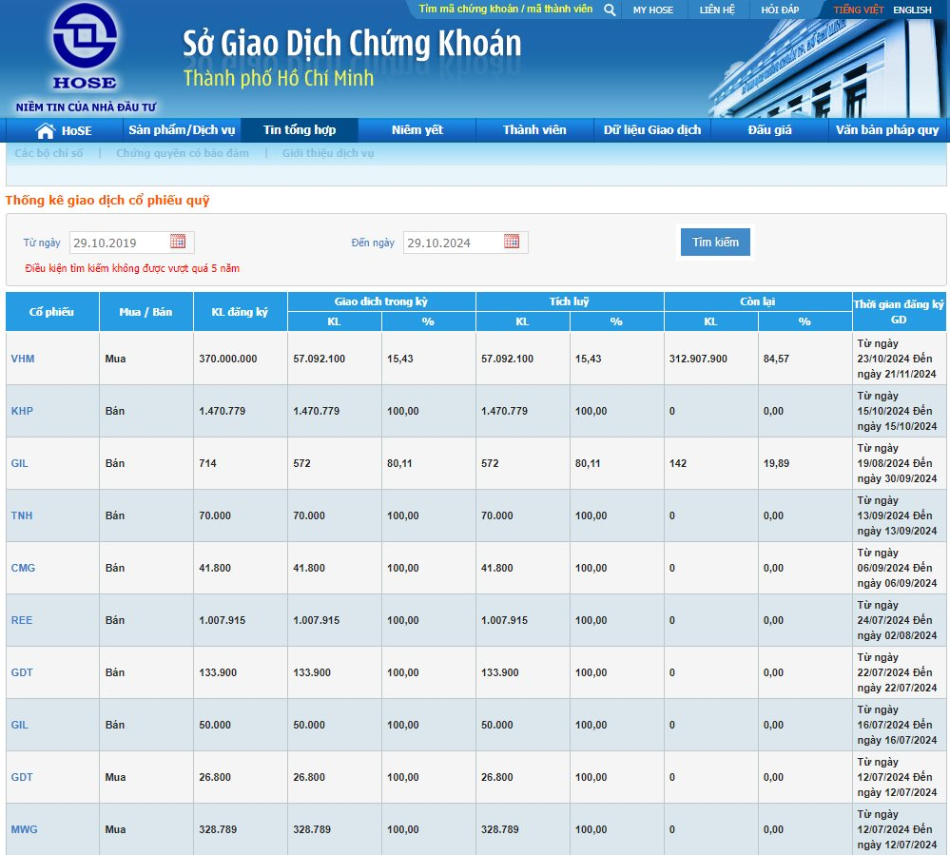Select REE's trading period date cell

pos(899,620)
